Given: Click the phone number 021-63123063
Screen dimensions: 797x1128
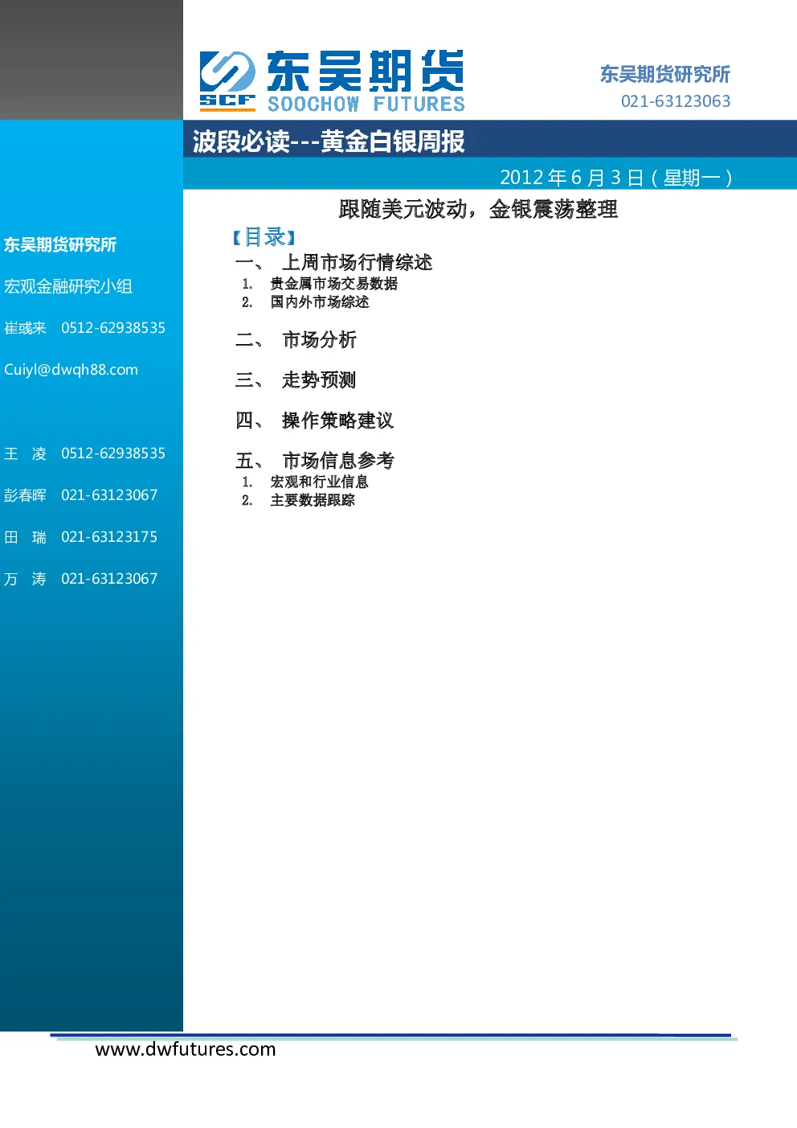Looking at the screenshot, I should pyautogui.click(x=676, y=101).
